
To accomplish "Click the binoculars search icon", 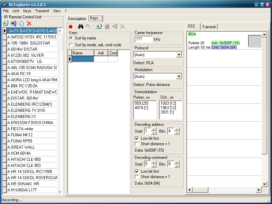I will (81, 27).
